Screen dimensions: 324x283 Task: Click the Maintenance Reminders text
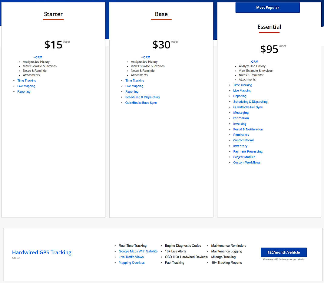(229, 245)
